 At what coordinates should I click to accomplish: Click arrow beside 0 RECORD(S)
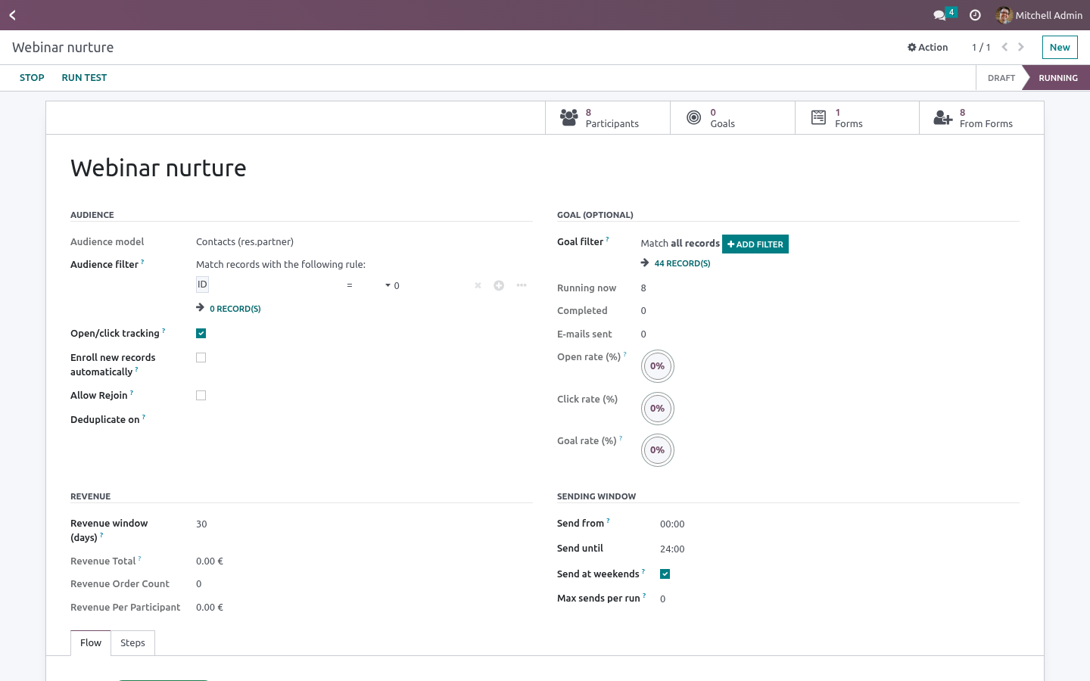coord(200,308)
